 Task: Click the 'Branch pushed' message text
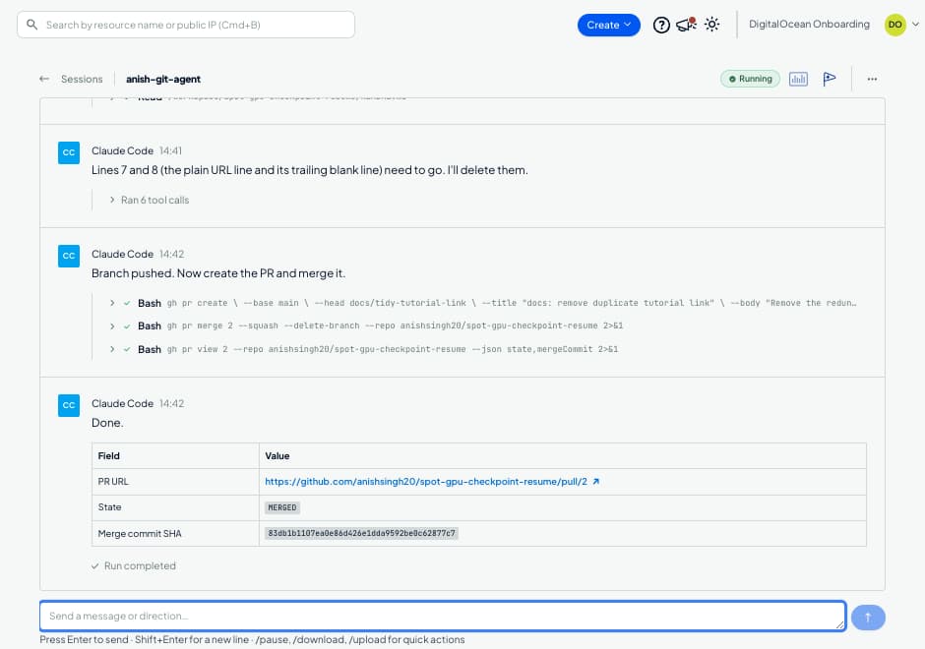(218, 273)
